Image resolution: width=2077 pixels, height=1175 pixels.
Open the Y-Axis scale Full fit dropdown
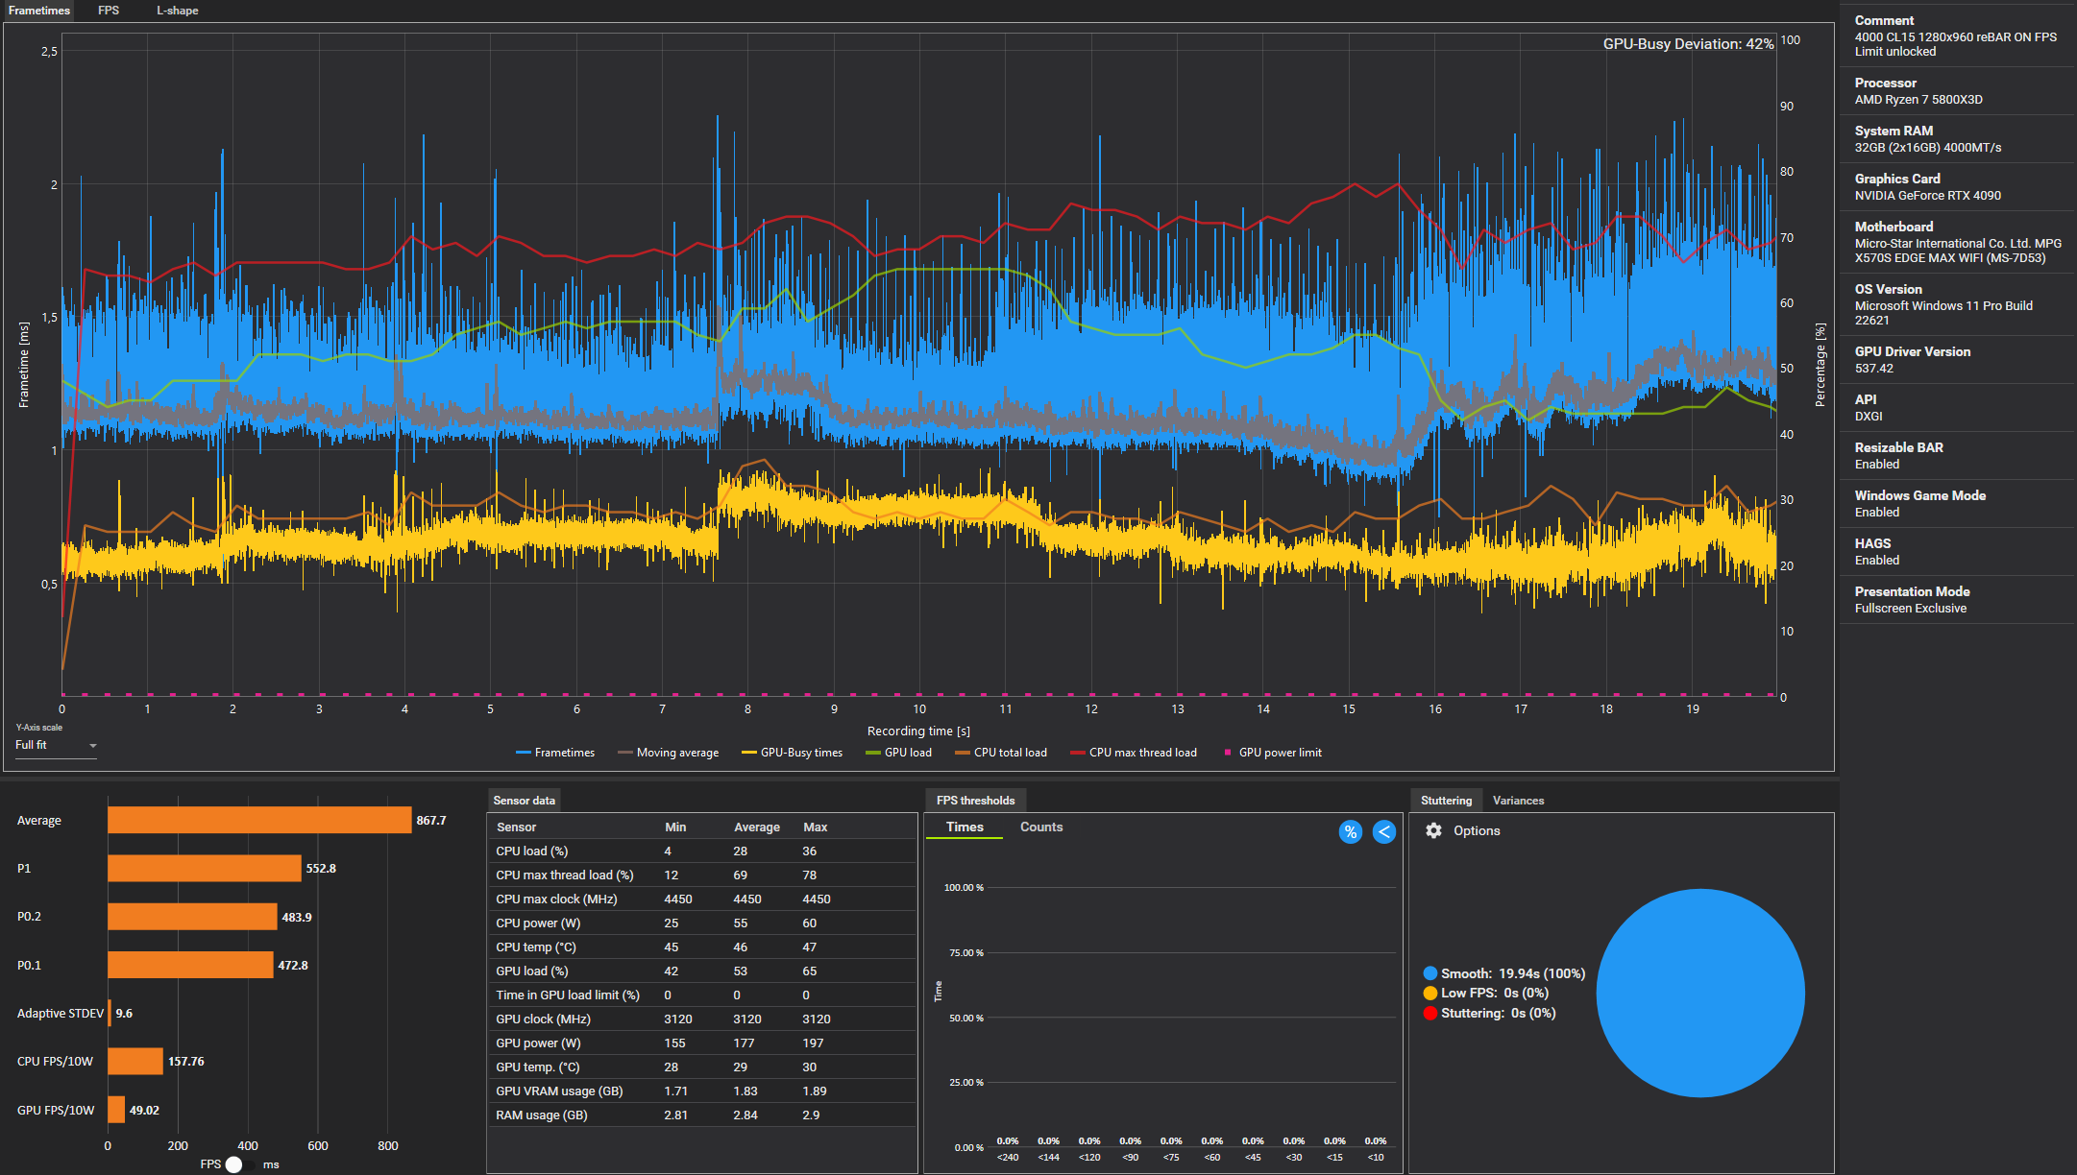tap(56, 745)
